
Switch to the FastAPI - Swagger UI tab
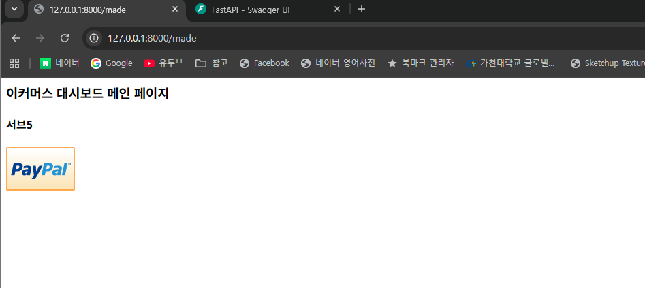pyautogui.click(x=268, y=10)
